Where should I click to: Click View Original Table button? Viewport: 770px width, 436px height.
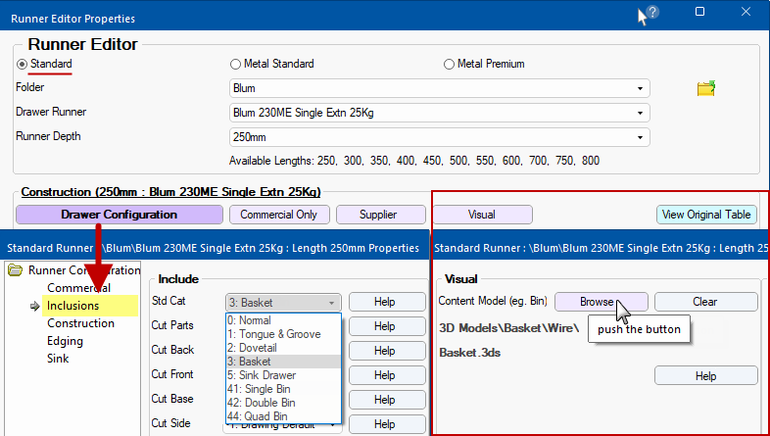706,215
